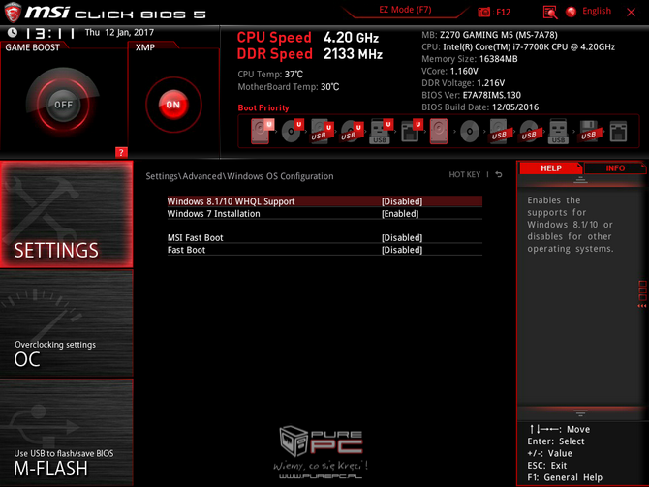Toggle the XMP button showing ON
The height and width of the screenshot is (487, 649).
click(x=173, y=105)
